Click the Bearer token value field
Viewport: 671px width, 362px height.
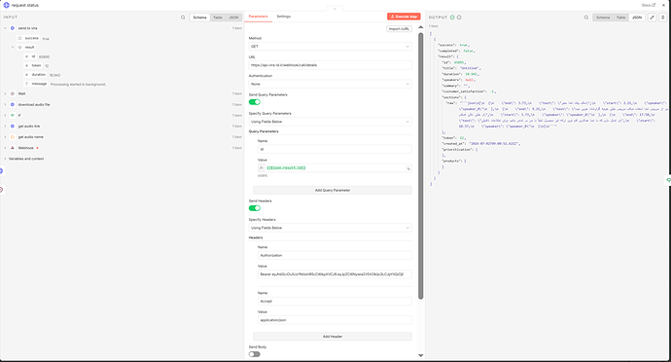point(335,274)
